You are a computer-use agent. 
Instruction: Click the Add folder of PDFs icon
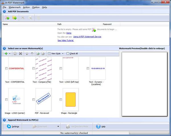15,18
